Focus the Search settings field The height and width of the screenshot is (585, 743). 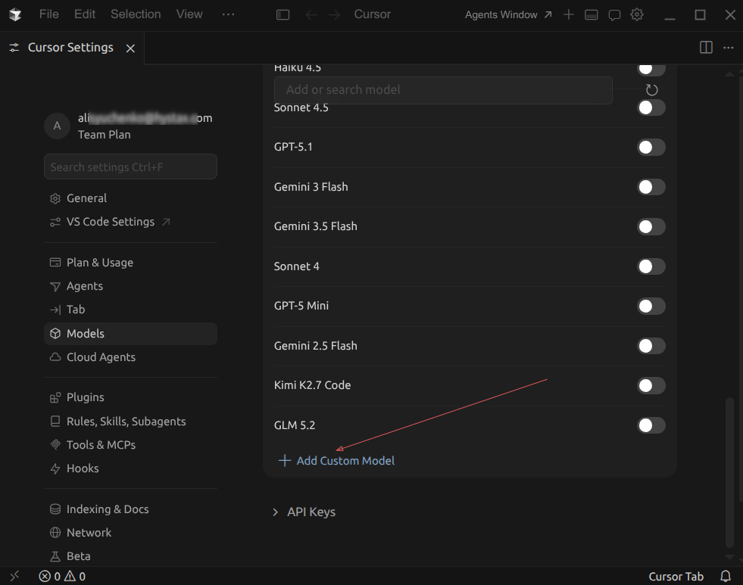point(130,166)
